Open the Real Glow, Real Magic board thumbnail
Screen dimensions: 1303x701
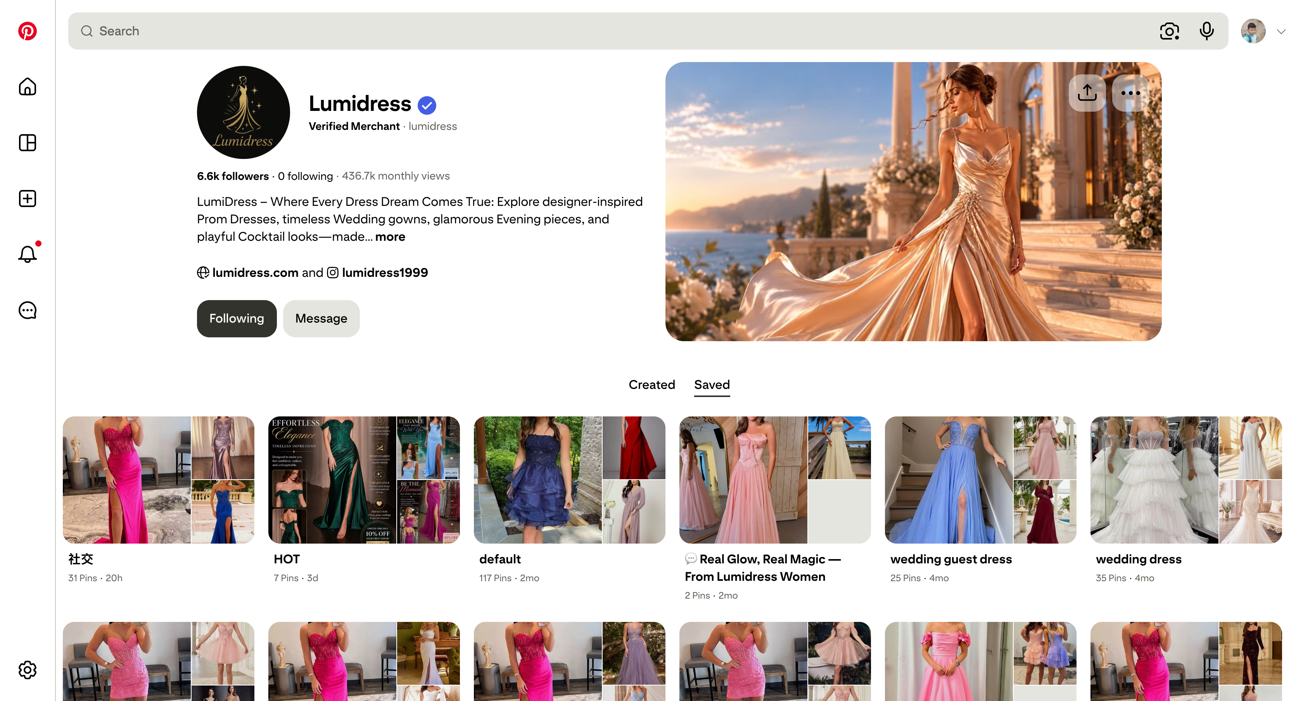[x=775, y=480]
